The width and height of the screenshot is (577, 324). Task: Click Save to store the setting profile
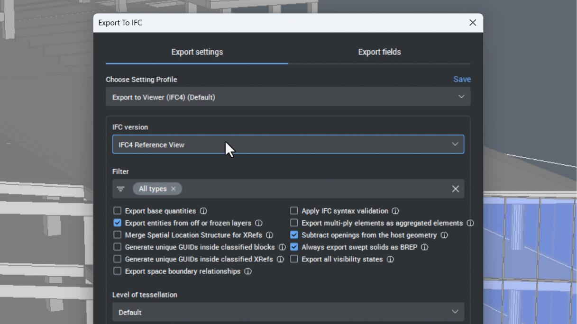[x=462, y=79]
